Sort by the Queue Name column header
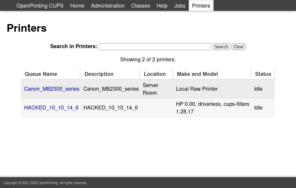This screenshot has width=296, height=188. [x=41, y=74]
